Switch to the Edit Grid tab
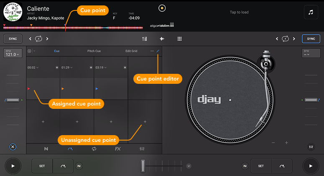Screen dimensions: 324x176 coord(131,51)
